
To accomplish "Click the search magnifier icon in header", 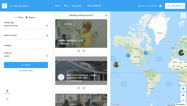I will 11,6.
